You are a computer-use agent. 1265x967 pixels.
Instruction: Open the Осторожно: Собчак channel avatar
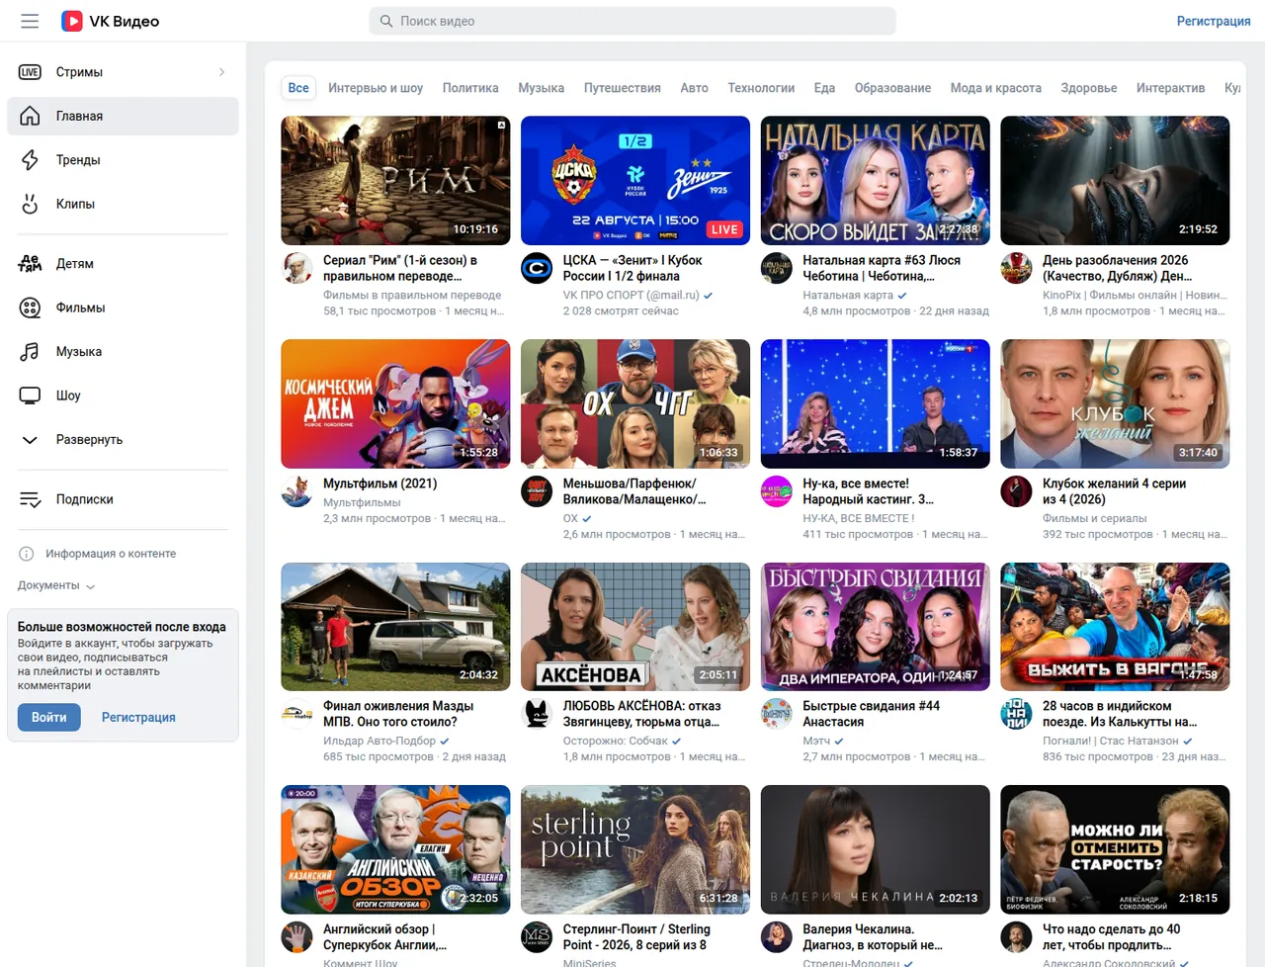(x=537, y=714)
